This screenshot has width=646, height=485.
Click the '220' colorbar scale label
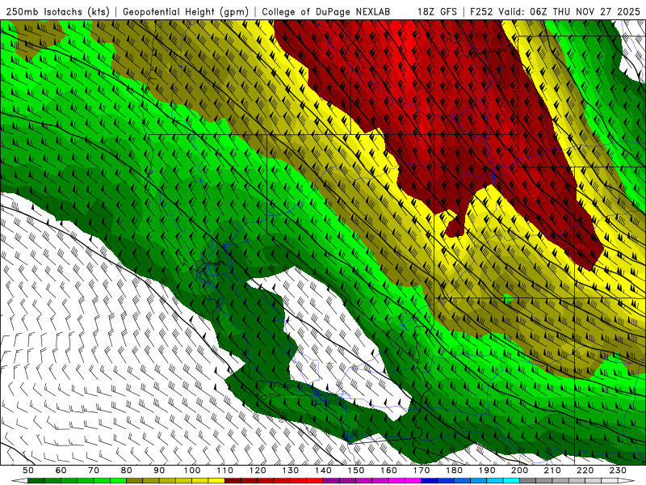coord(585,470)
